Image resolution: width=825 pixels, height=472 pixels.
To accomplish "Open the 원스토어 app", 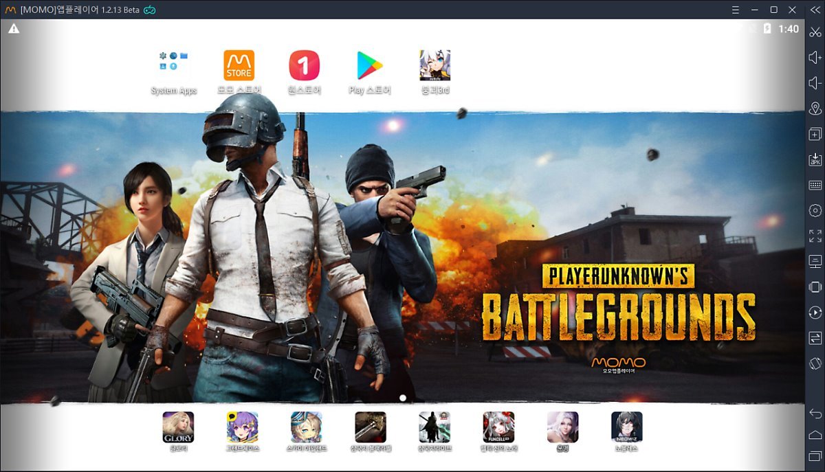I will pos(303,65).
